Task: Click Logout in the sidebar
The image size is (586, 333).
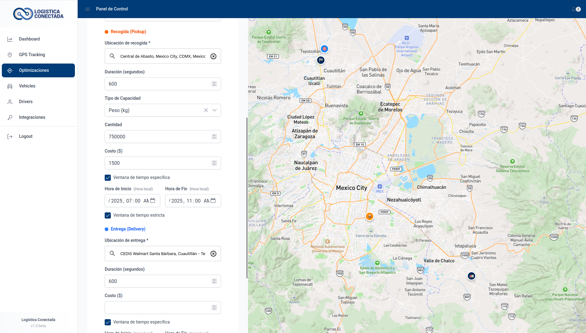Action: [25, 136]
